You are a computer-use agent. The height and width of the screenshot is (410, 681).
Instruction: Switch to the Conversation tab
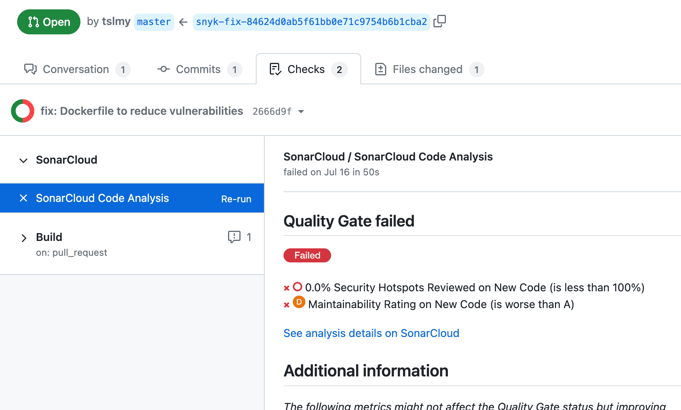point(75,69)
